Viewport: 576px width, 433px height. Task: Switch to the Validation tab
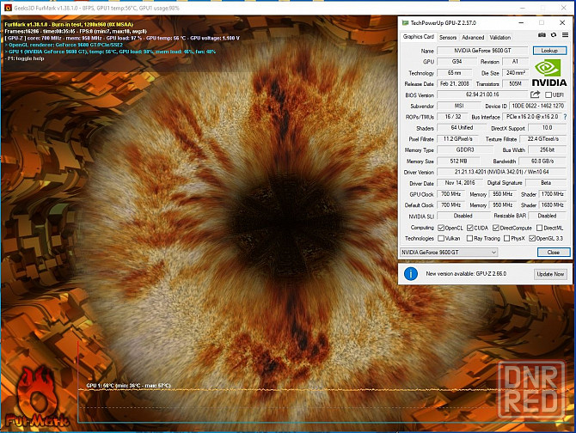[500, 38]
